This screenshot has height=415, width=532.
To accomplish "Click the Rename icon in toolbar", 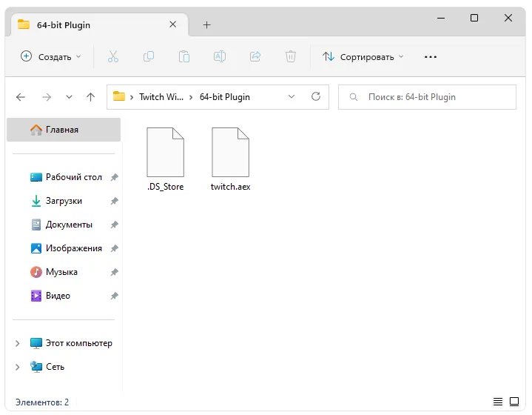I will tap(220, 56).
